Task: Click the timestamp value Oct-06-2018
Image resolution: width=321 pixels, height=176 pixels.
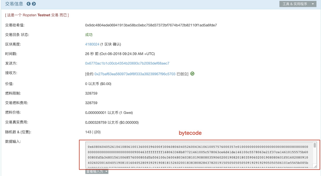Action: (120, 54)
